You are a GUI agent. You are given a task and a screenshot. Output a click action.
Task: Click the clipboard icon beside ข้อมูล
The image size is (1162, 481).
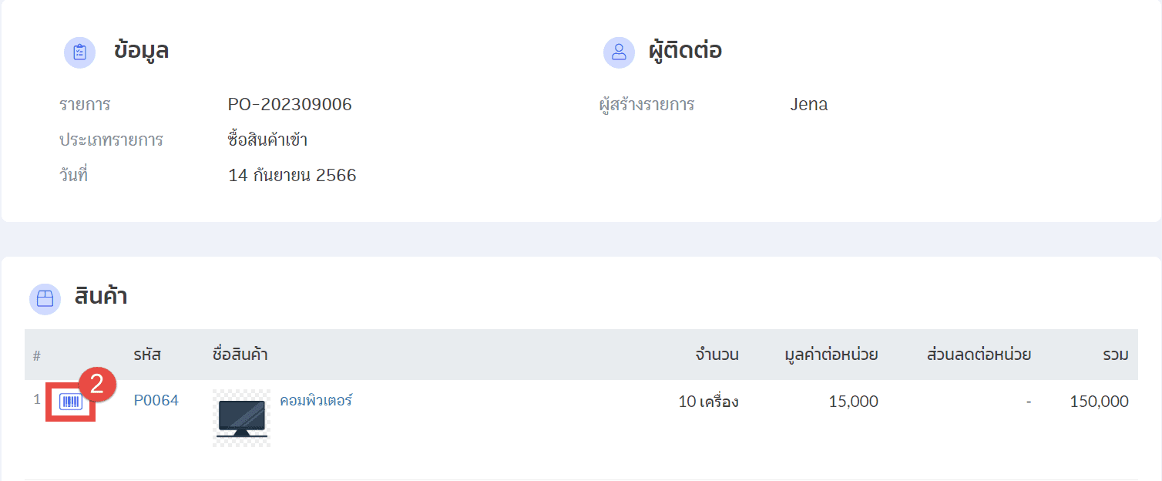tap(79, 52)
